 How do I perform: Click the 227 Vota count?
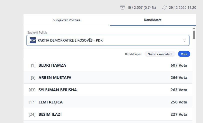(x=179, y=114)
